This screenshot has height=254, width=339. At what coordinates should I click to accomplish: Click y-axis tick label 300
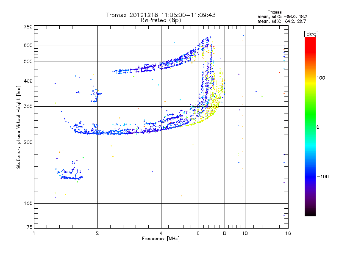click(x=28, y=107)
